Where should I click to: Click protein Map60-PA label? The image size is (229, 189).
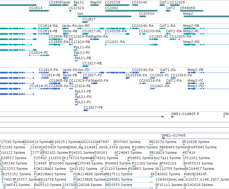[x=100, y=81]
